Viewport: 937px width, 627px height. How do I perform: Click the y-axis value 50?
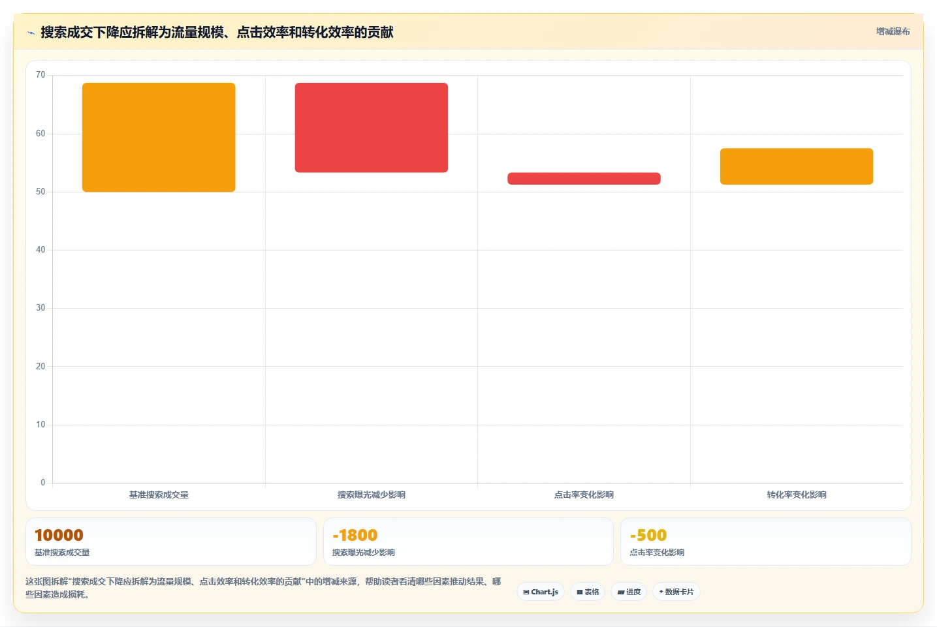[x=40, y=192]
